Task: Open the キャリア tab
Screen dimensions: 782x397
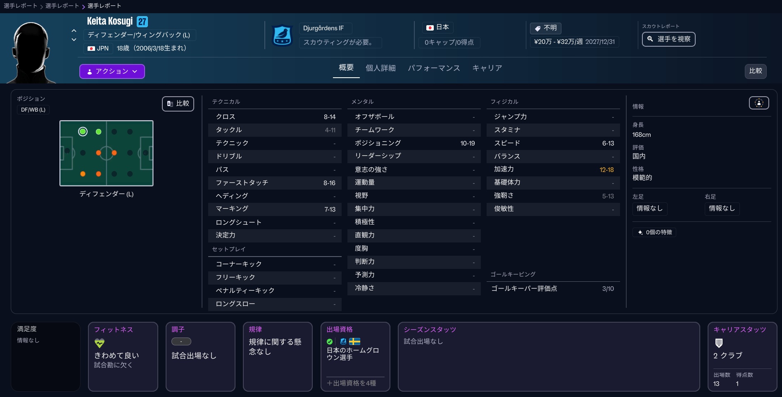Action: pyautogui.click(x=487, y=68)
